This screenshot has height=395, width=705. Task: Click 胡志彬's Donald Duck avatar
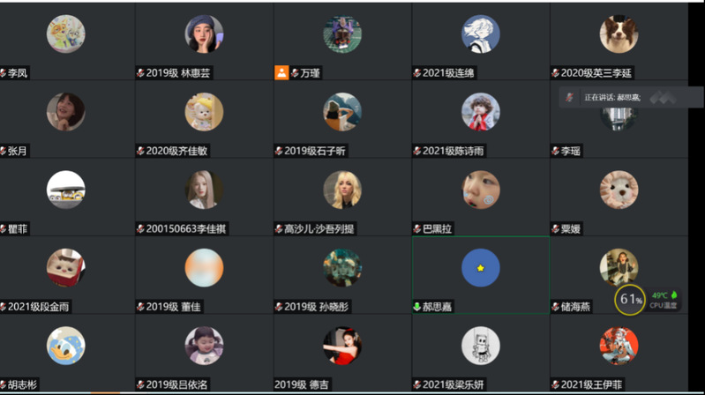pyautogui.click(x=65, y=346)
